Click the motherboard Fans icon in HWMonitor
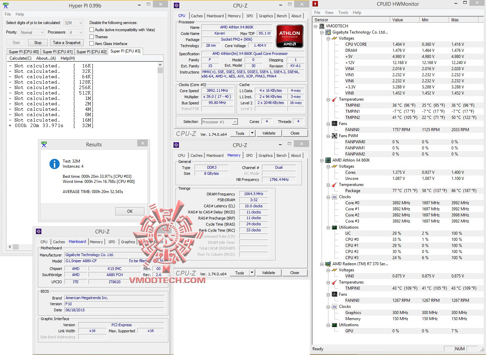Image resolution: width=486 pixels, height=355 pixels. pyautogui.click(x=334, y=124)
